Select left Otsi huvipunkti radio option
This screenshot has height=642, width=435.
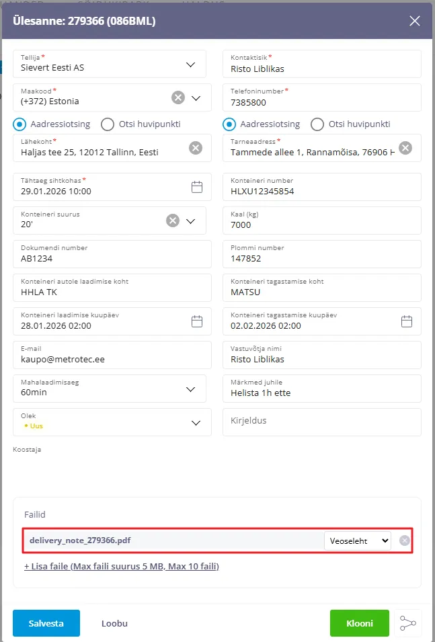(x=108, y=124)
